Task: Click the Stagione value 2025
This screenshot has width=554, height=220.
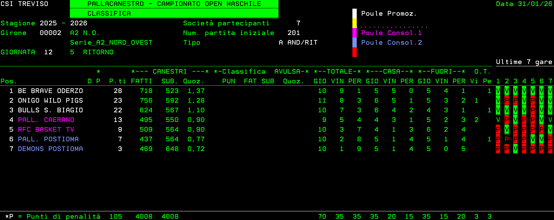Action: pyautogui.click(x=48, y=23)
